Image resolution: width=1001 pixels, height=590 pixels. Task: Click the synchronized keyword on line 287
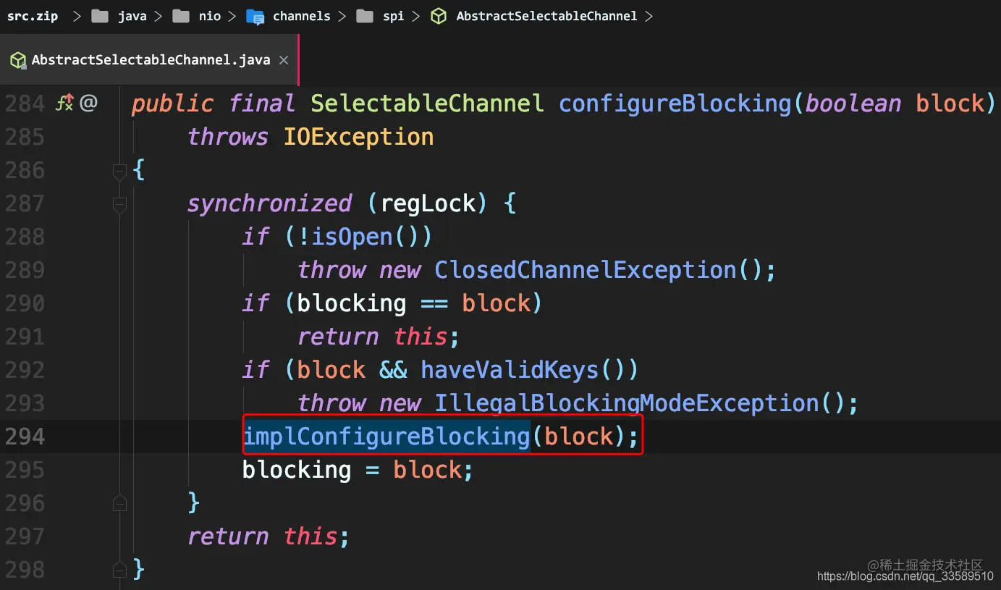(x=270, y=203)
